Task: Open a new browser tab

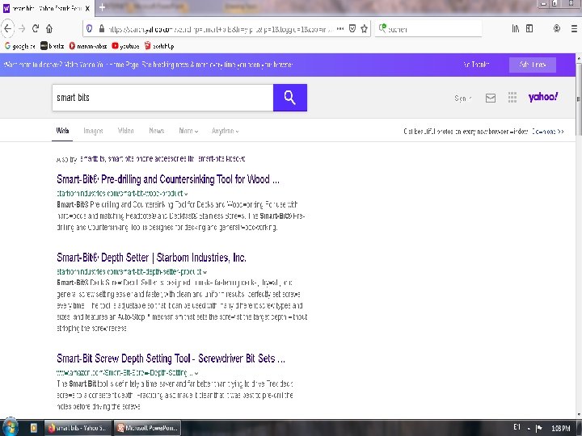Action: 102,7
